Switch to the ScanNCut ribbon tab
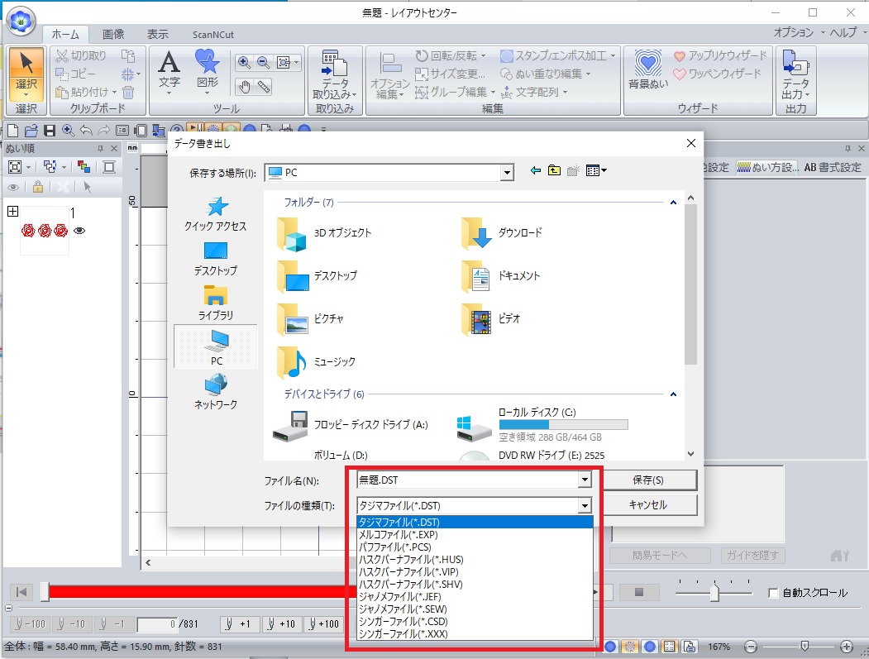Screen dimensions: 869x659 [x=212, y=35]
